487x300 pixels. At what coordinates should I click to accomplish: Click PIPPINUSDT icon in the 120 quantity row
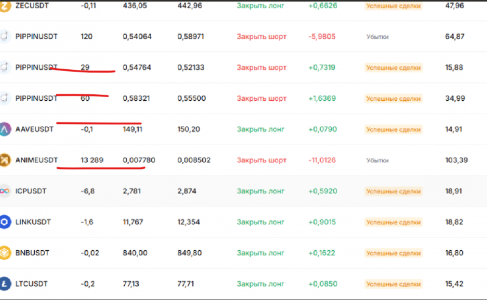[x=5, y=36]
